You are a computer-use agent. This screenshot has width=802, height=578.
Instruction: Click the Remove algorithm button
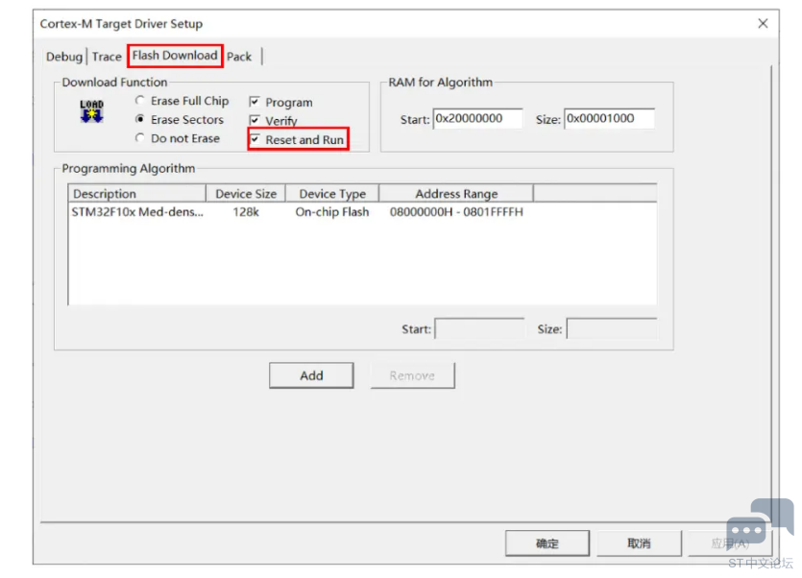412,375
